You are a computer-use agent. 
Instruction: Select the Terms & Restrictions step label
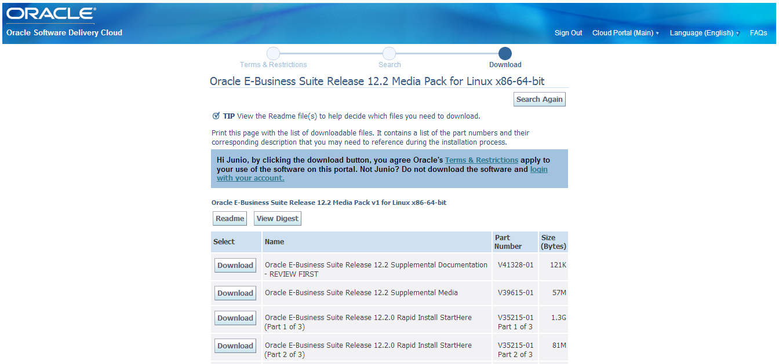274,65
